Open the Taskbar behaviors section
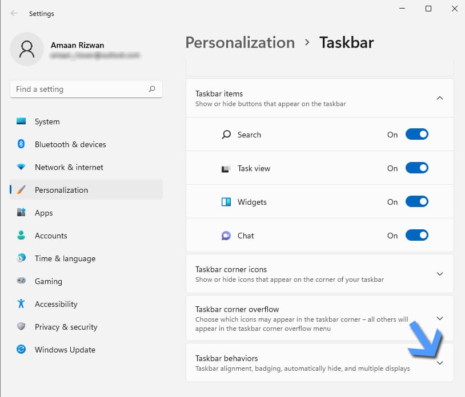This screenshot has height=397, width=465. pyautogui.click(x=439, y=362)
